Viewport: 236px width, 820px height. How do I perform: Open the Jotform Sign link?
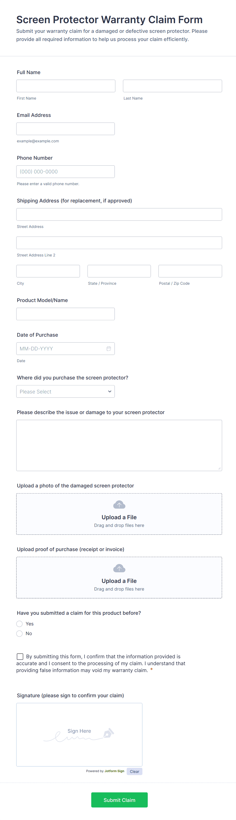pyautogui.click(x=114, y=771)
